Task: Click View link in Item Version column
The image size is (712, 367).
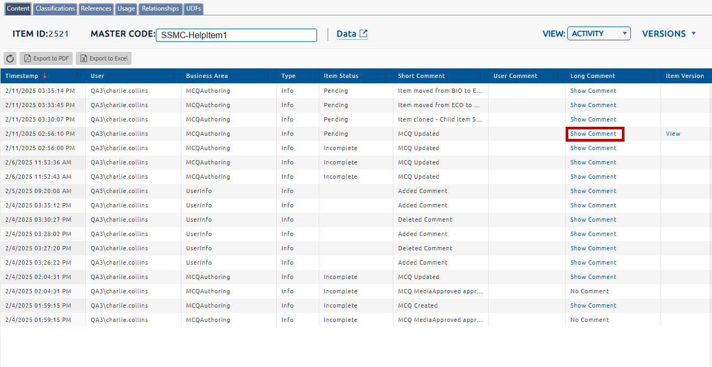Action: (x=673, y=134)
